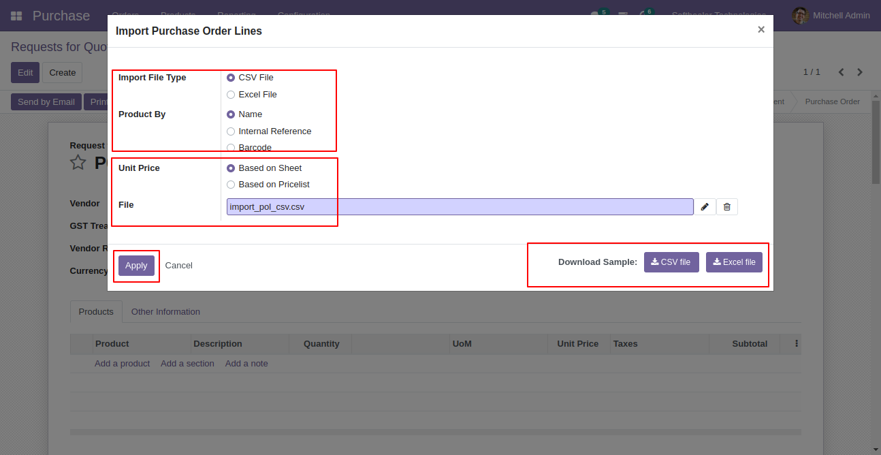Viewport: 881px width, 455px height.
Task: Open the activities clock icon in top bar
Action: pos(644,16)
